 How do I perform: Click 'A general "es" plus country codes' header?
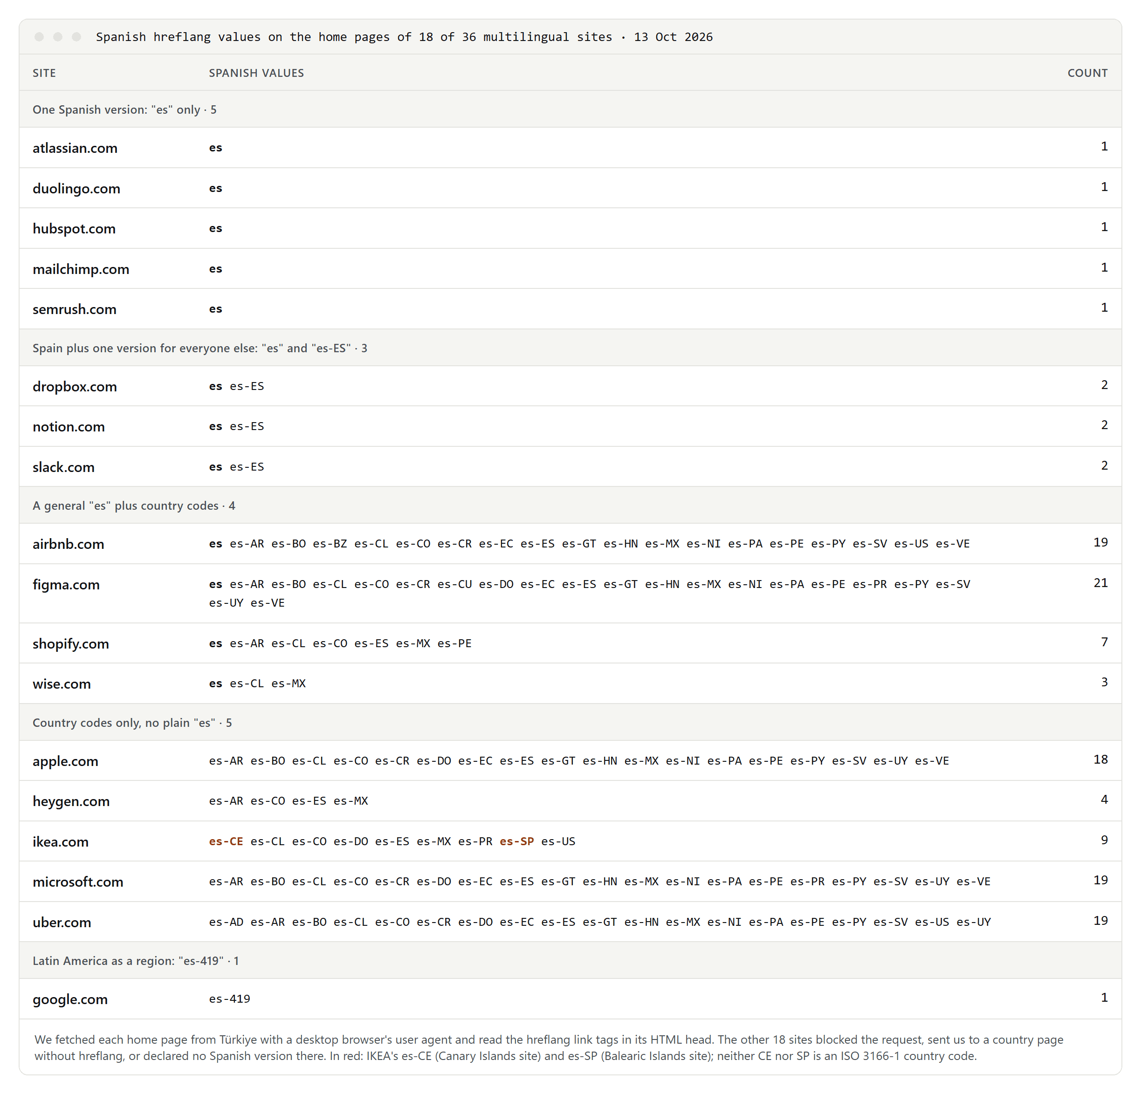point(570,506)
